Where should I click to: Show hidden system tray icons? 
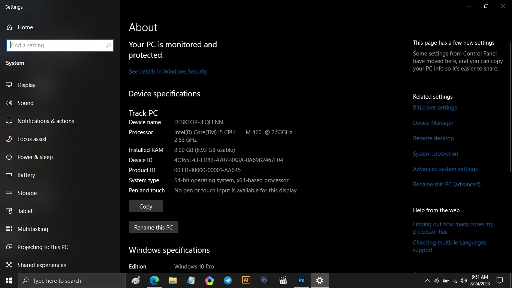tap(427, 280)
